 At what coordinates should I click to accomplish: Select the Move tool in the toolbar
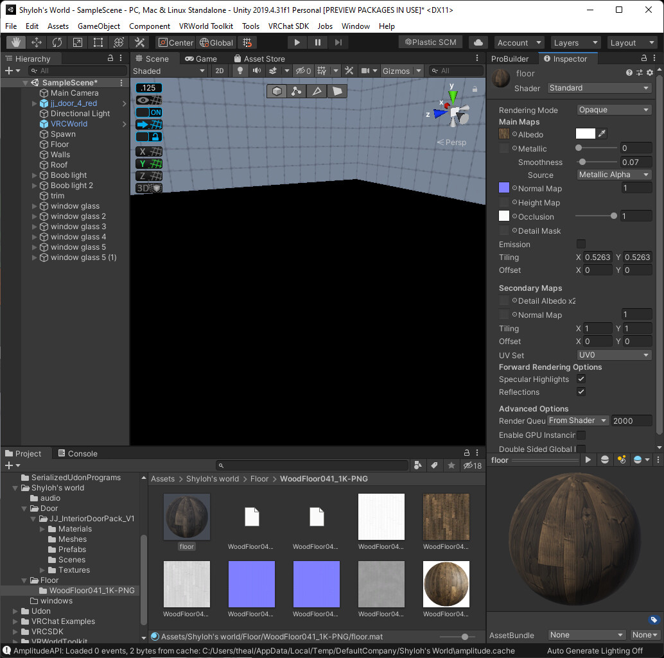(x=37, y=42)
